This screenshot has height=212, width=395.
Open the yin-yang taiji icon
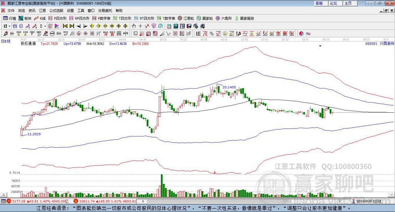click(301, 33)
